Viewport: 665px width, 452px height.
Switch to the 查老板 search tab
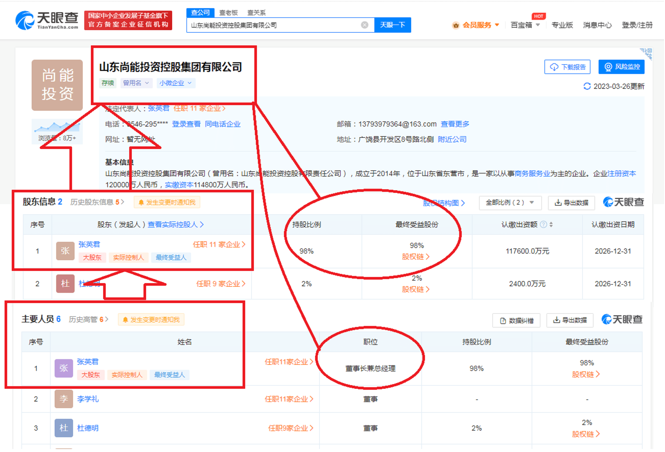[229, 12]
